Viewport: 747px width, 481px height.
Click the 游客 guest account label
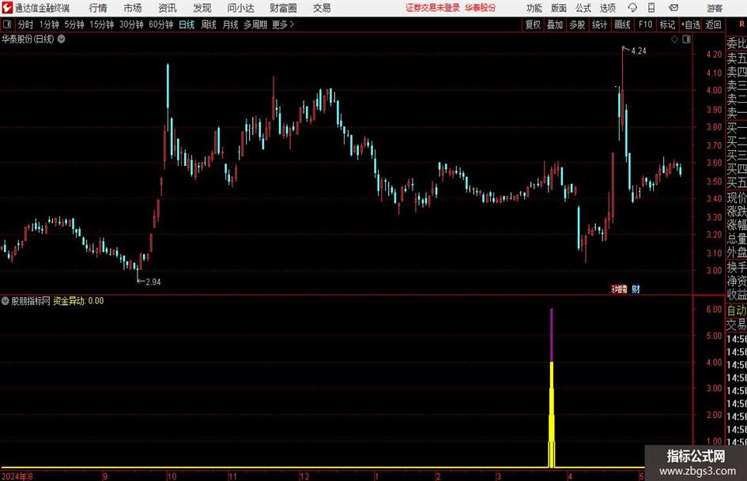pyautogui.click(x=715, y=8)
